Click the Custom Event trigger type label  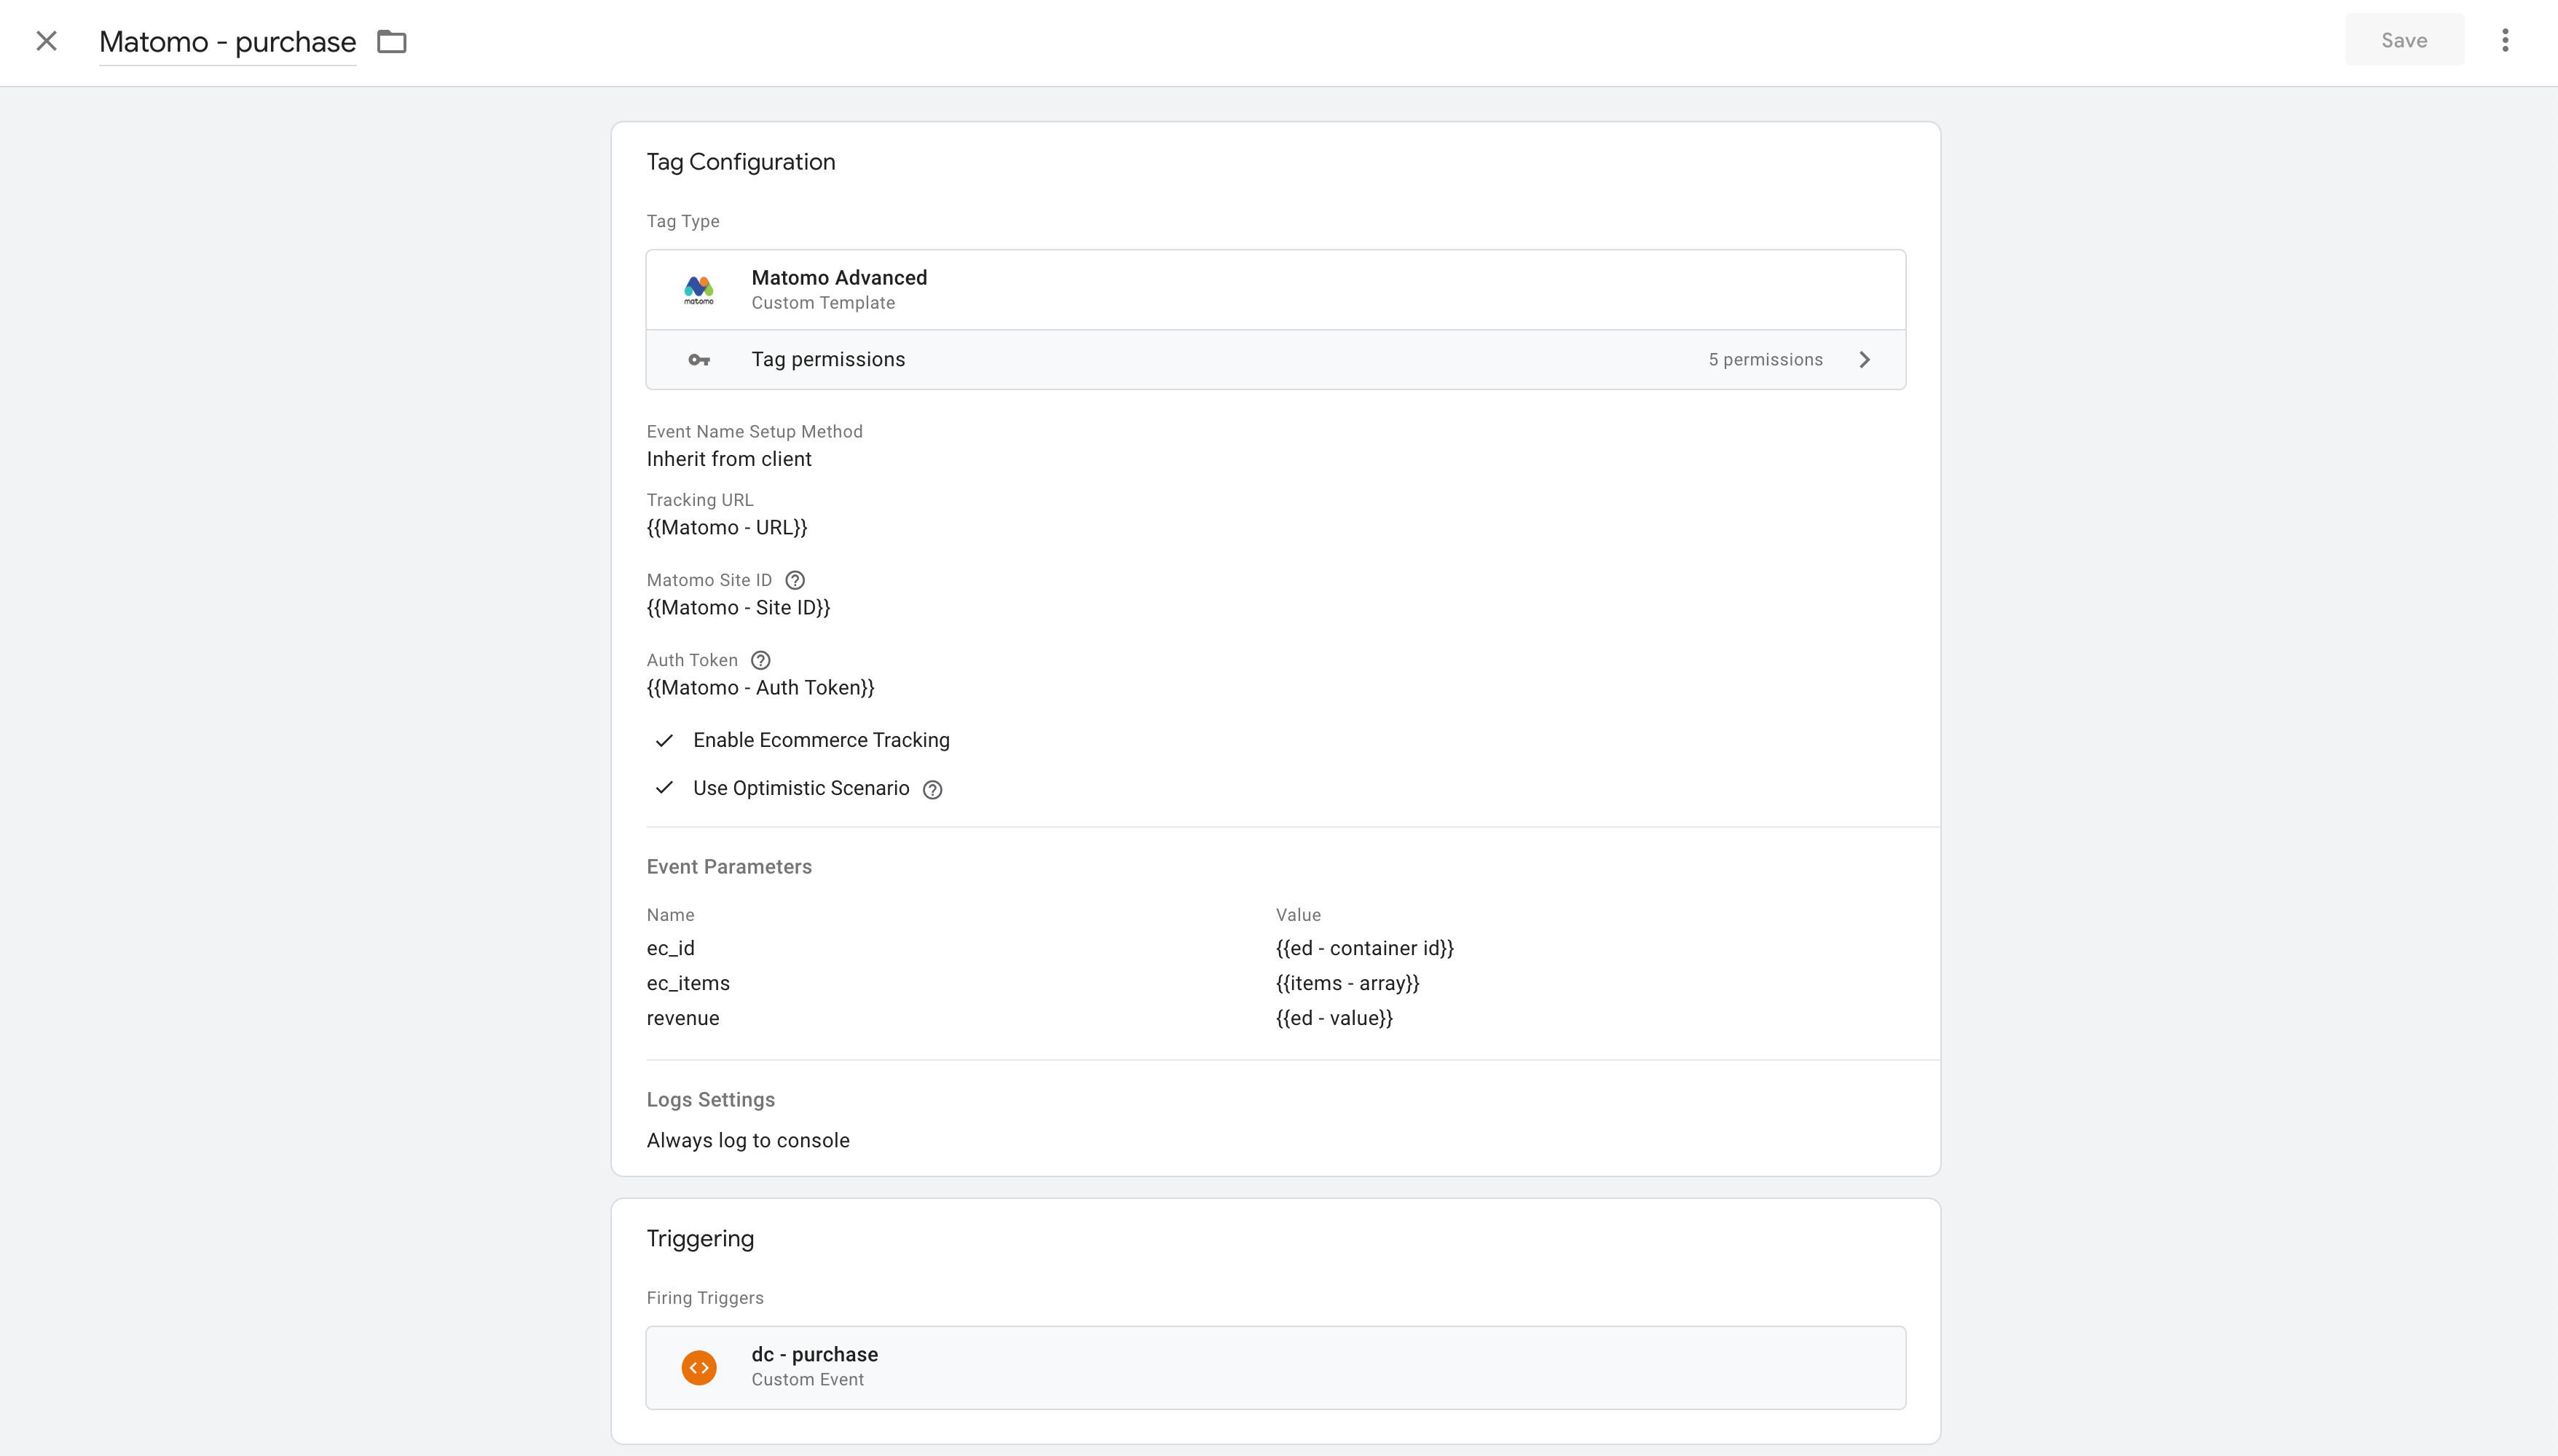click(x=807, y=1380)
